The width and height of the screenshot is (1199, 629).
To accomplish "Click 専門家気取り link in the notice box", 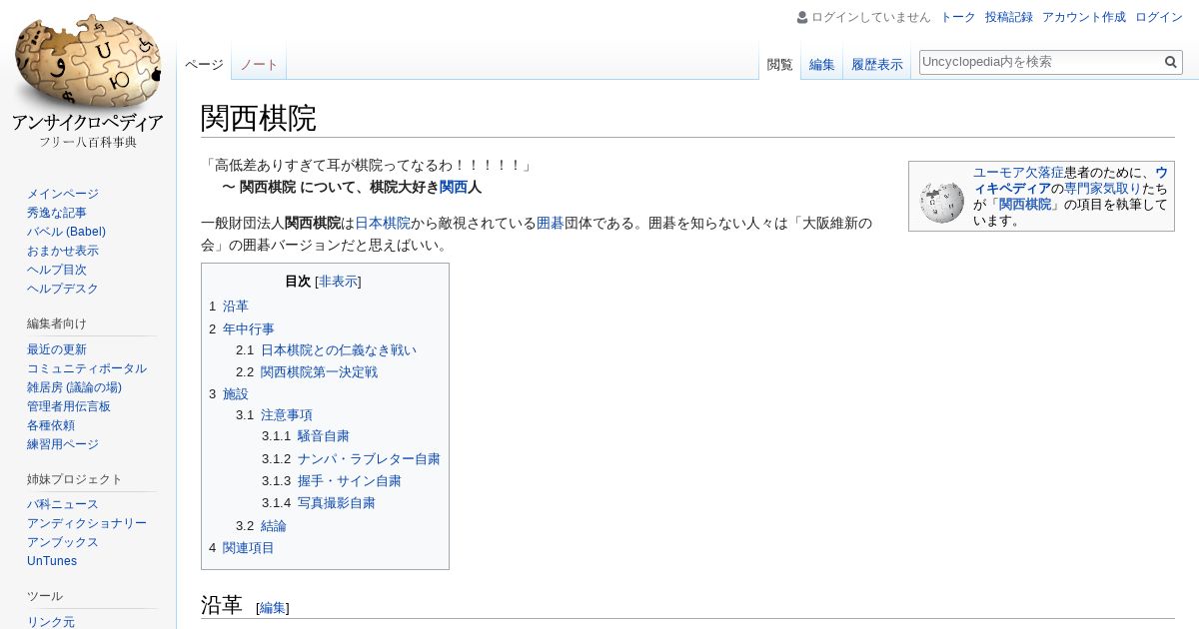I will [x=1102, y=188].
